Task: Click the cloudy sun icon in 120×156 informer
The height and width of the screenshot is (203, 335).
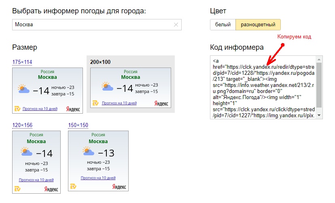Action: point(26,152)
